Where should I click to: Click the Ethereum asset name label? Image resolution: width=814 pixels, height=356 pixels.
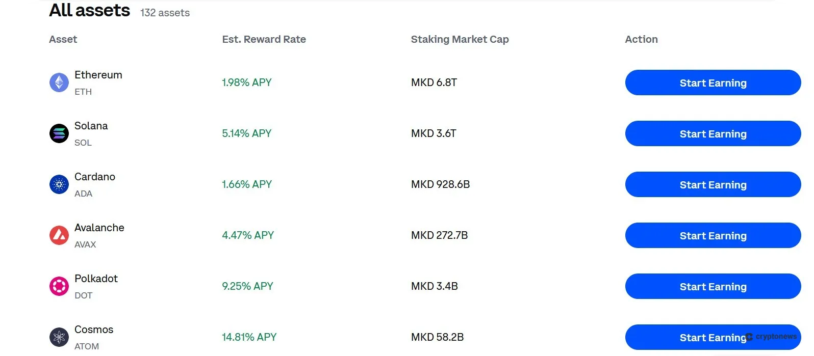[x=98, y=75]
